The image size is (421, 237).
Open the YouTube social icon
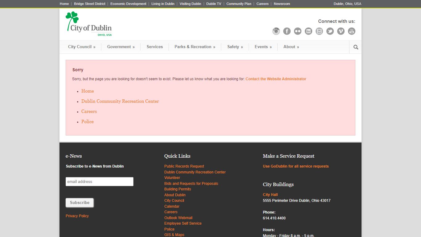(x=352, y=31)
